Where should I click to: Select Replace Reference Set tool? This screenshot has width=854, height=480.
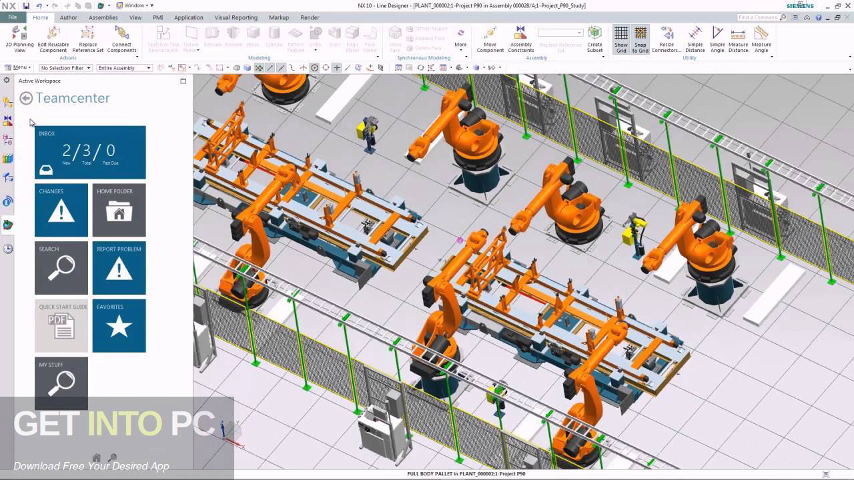88,39
